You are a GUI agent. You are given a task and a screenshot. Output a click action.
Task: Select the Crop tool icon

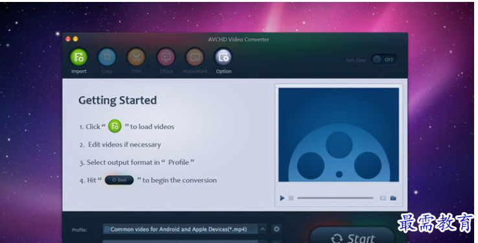pos(107,57)
